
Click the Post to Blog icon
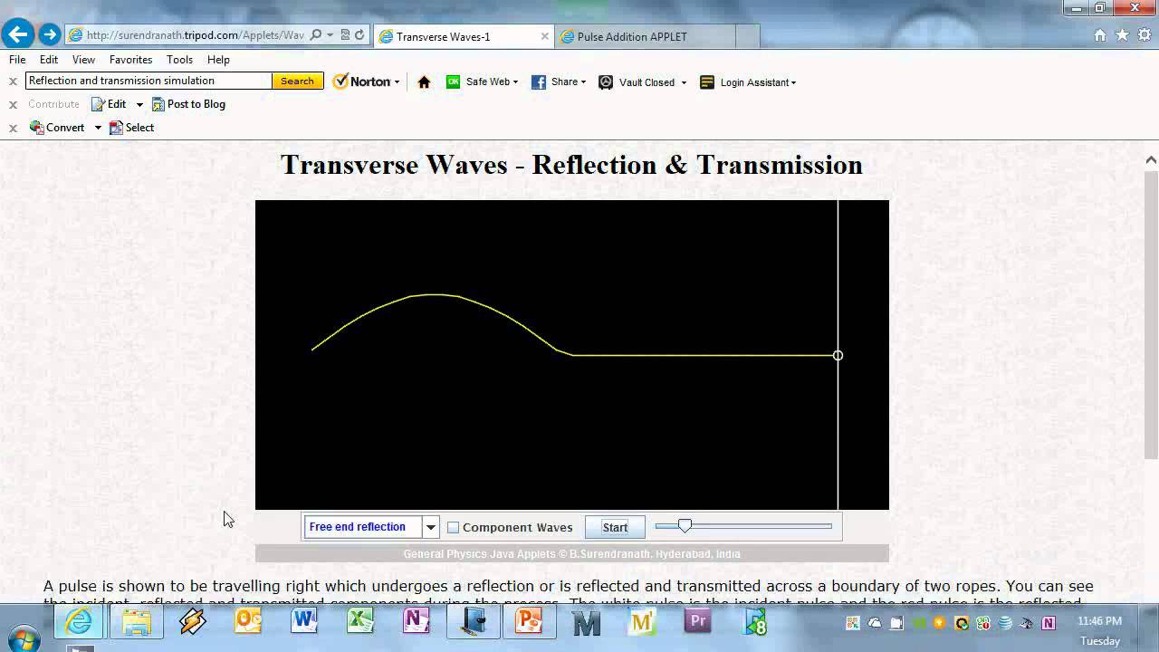point(158,104)
